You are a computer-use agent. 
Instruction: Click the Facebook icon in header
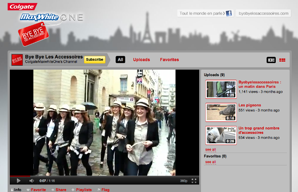pos(229,13)
